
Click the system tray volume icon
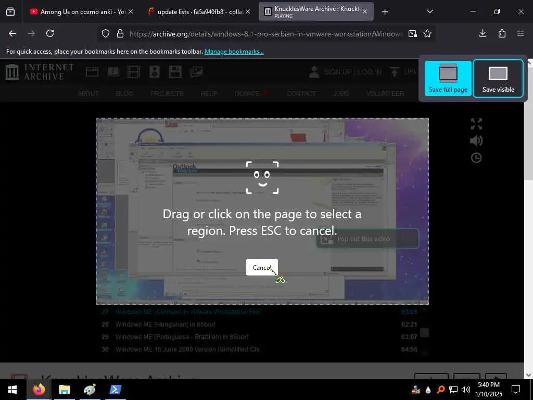[466, 390]
